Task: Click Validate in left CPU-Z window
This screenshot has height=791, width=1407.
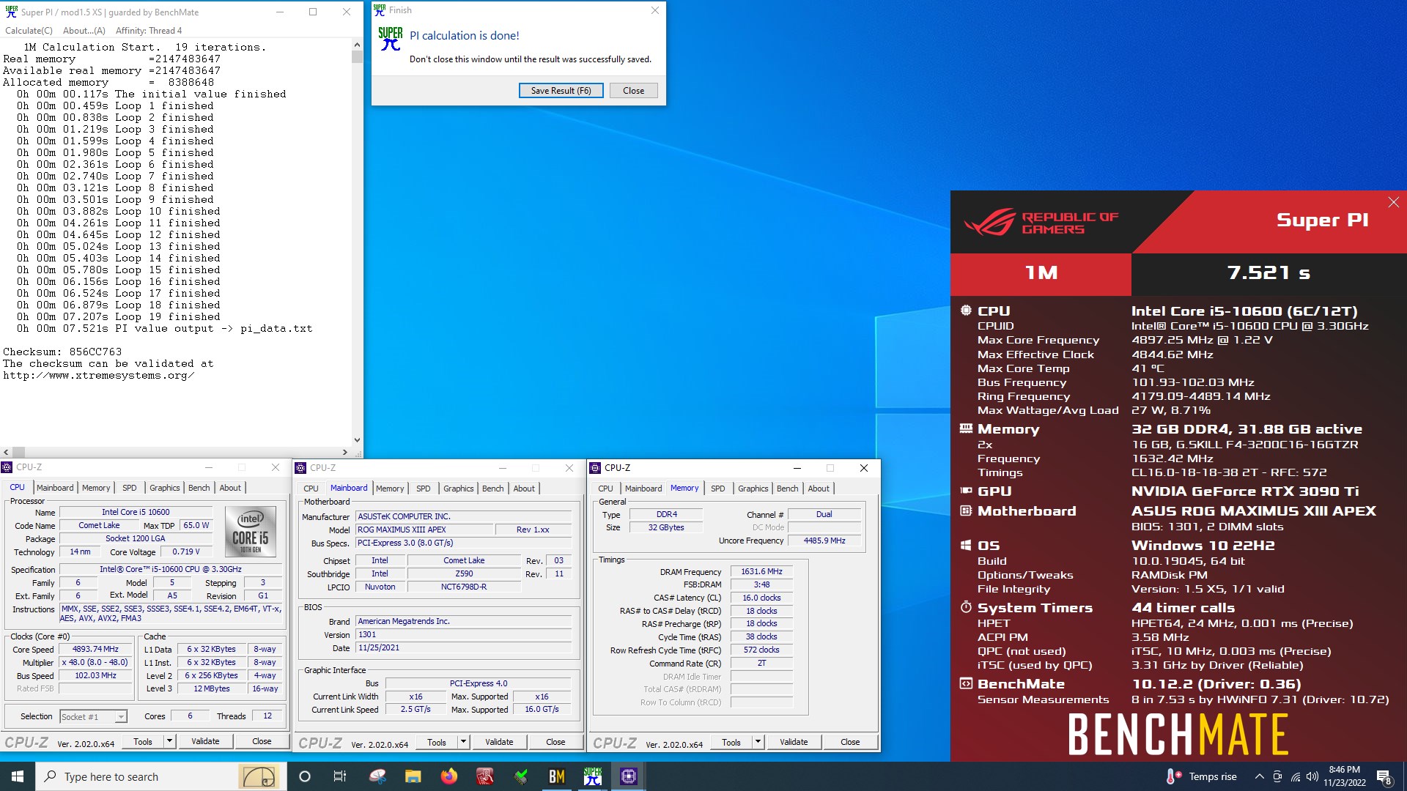Action: point(205,741)
